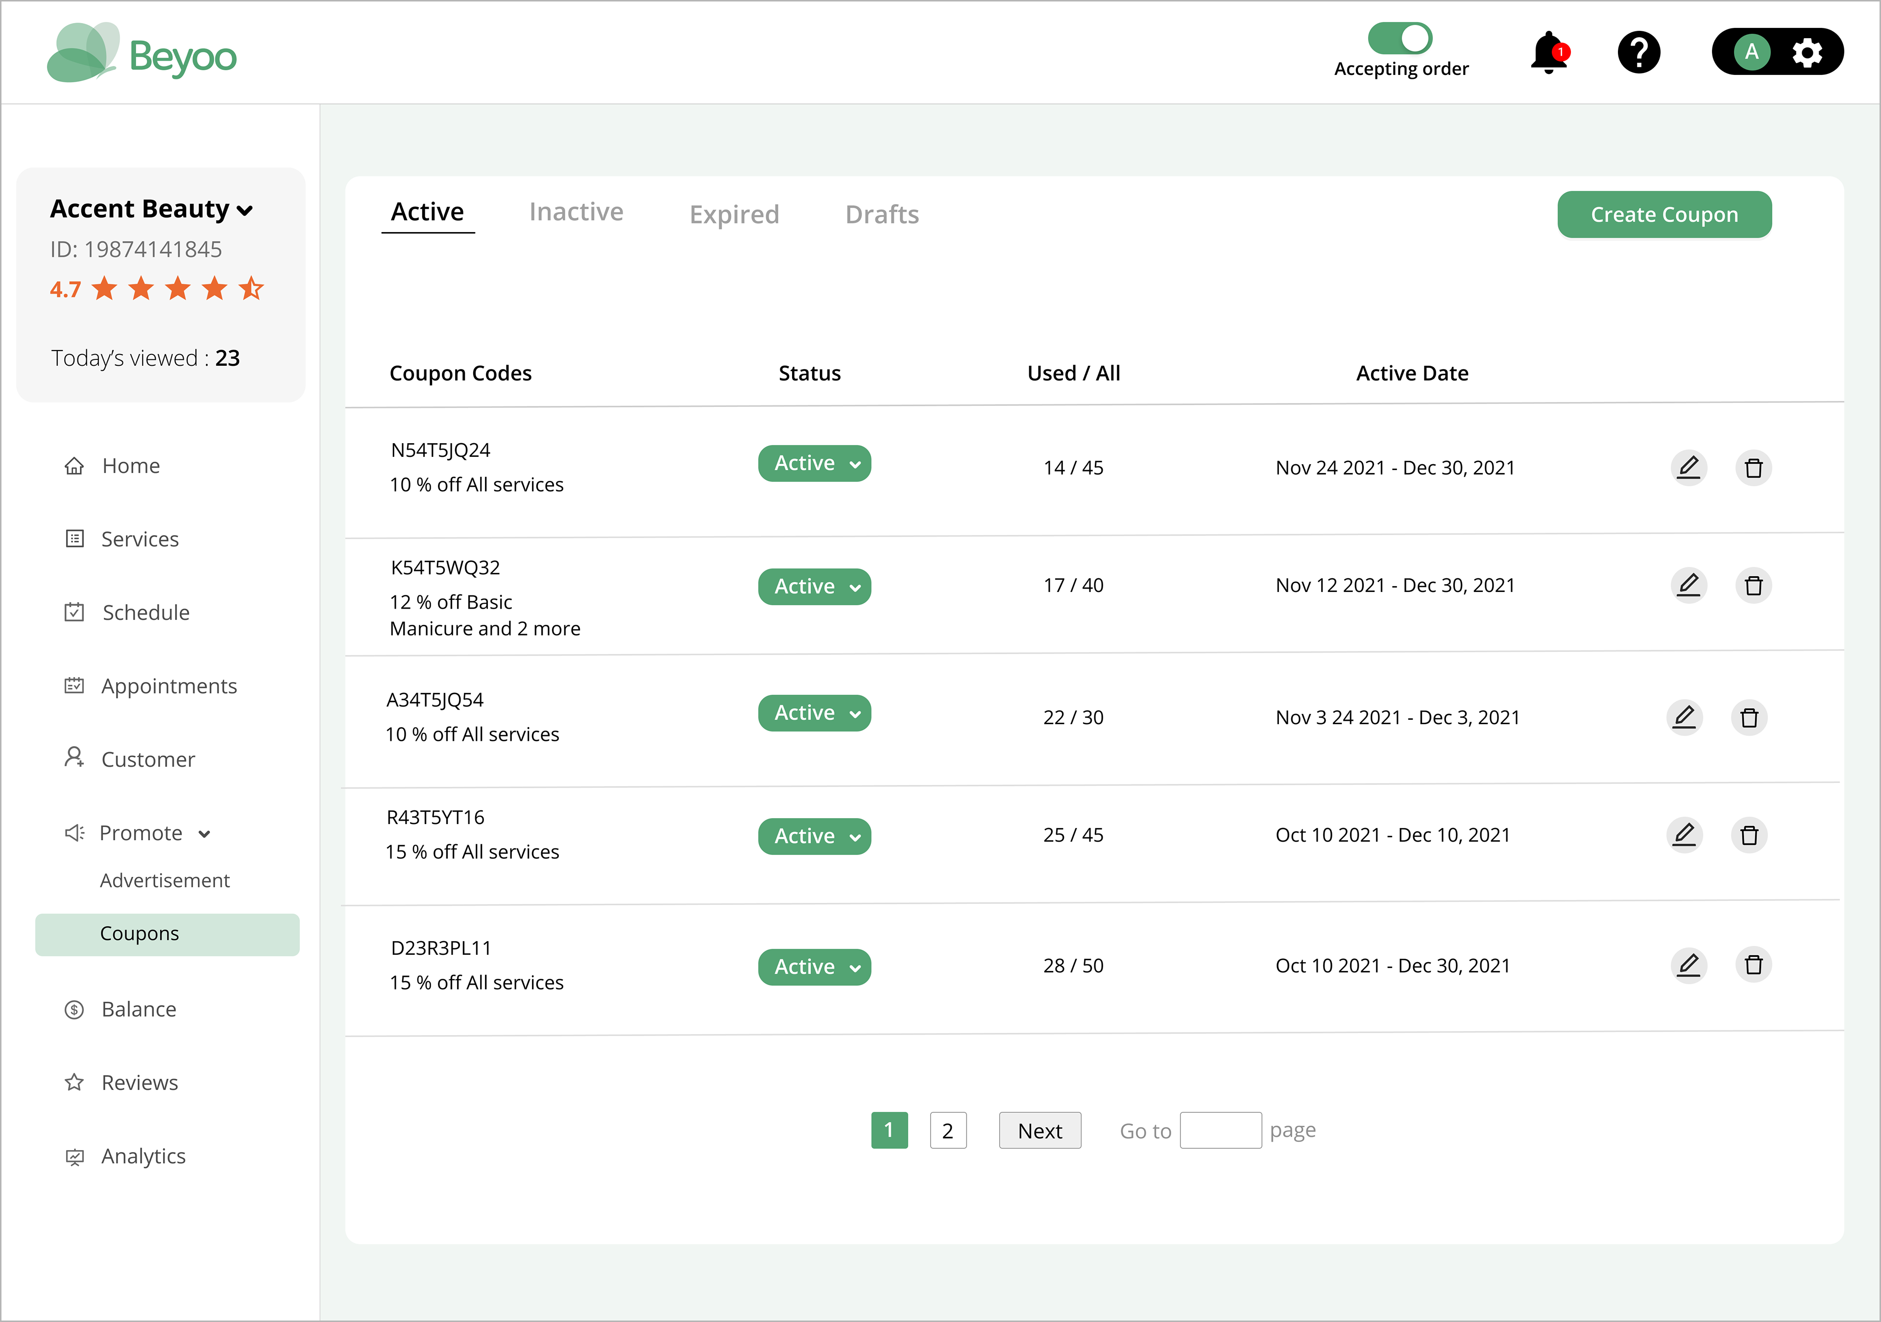Open status dropdown for N54T5JQ24
1881x1322 pixels.
click(x=814, y=464)
